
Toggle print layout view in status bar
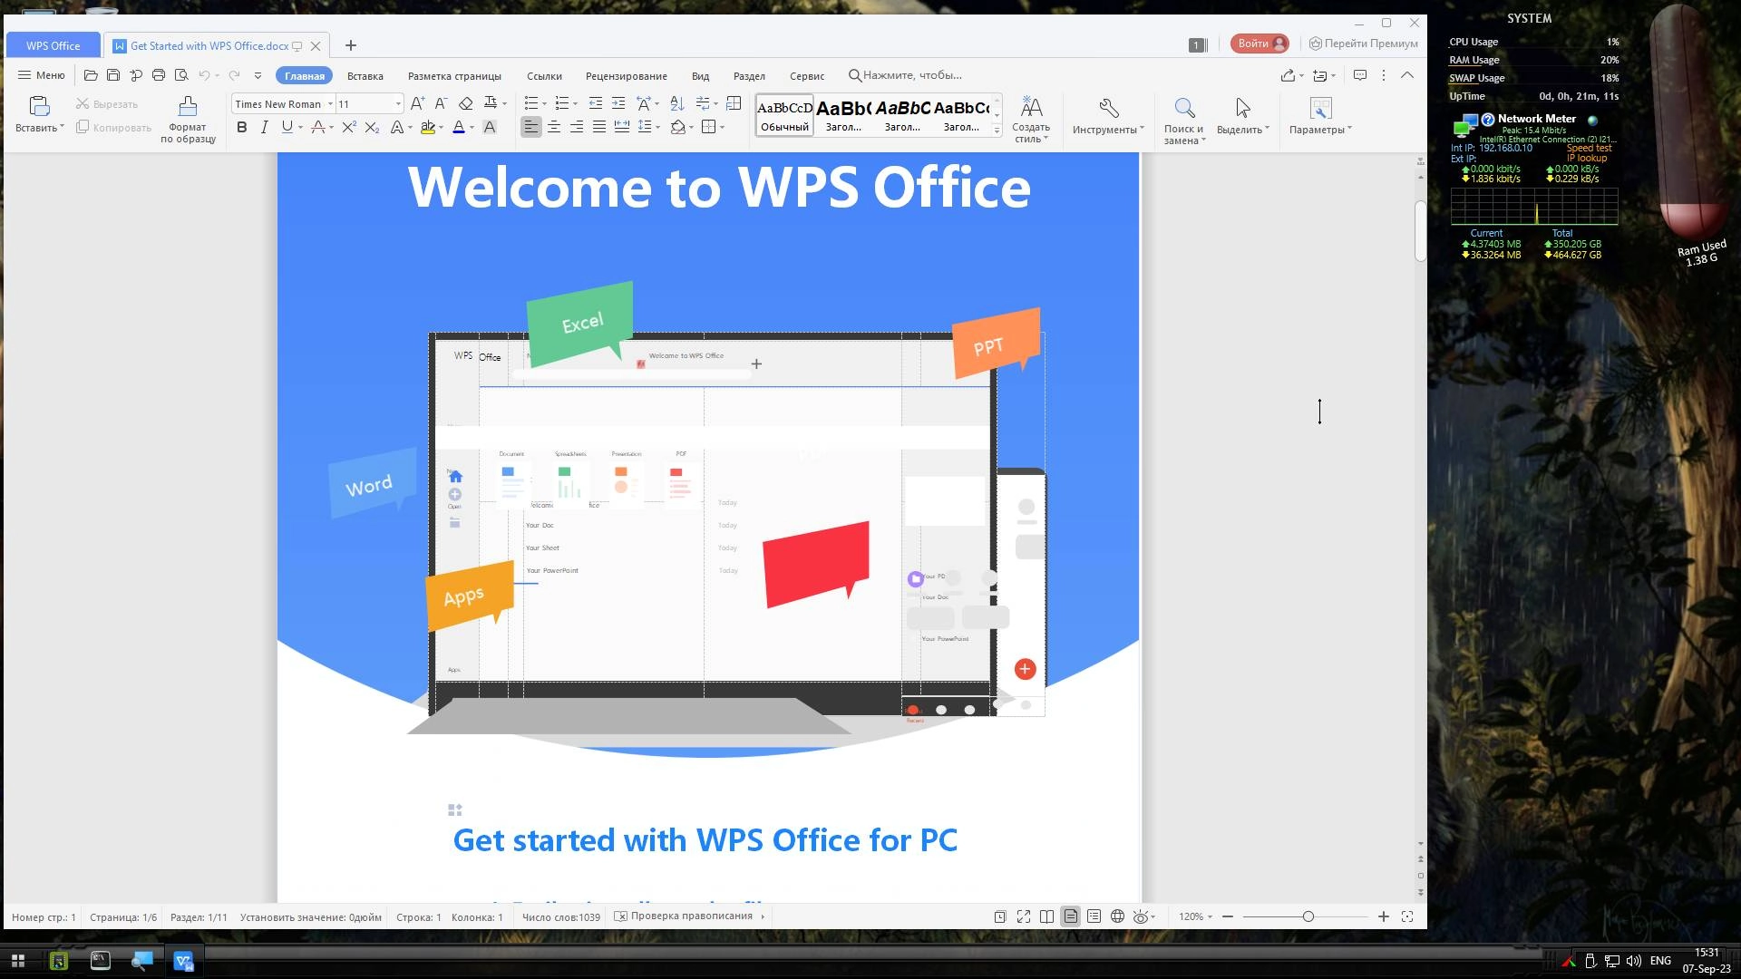pos(1071,916)
